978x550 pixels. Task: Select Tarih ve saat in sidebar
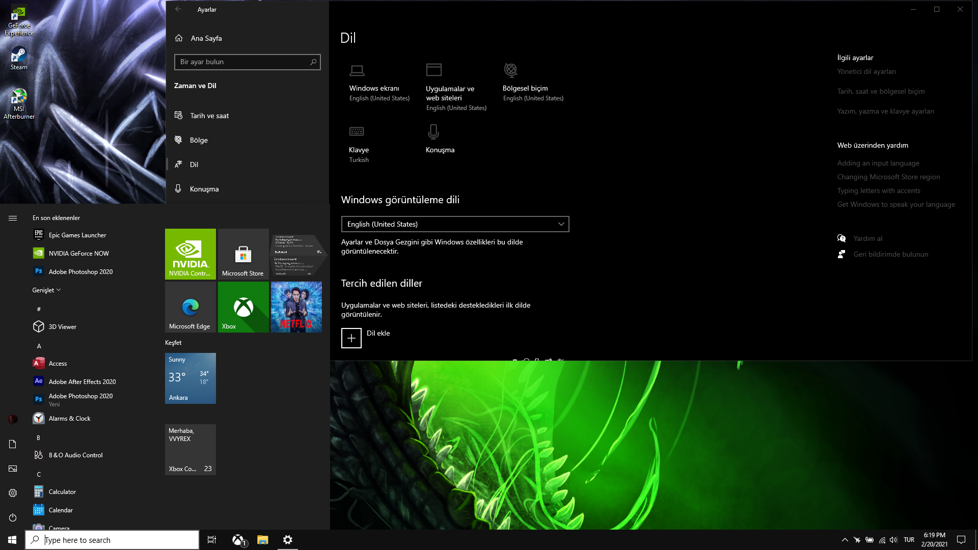[209, 116]
